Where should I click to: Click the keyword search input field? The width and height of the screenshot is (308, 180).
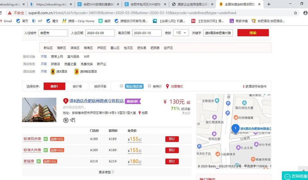tap(218, 33)
